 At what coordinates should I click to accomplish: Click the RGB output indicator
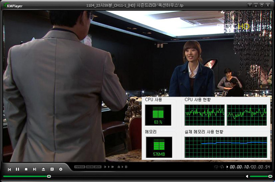click(89, 167)
